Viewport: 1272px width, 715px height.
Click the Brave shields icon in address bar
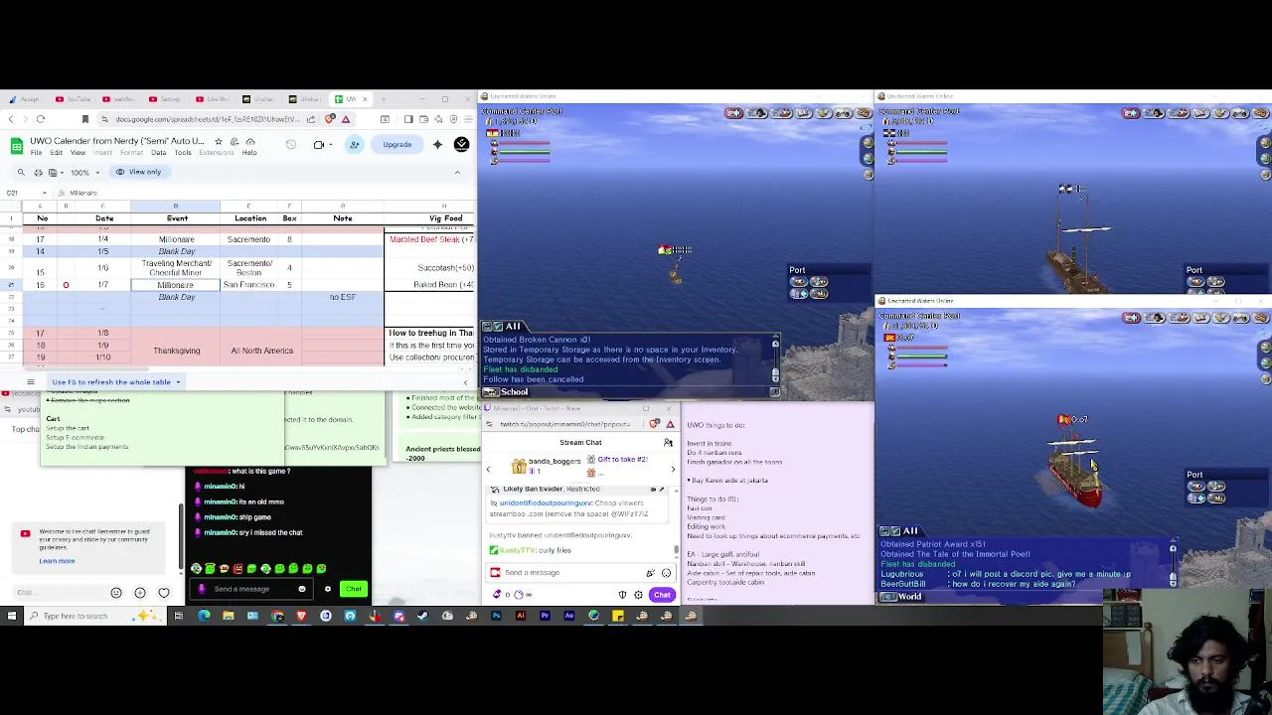pos(331,119)
